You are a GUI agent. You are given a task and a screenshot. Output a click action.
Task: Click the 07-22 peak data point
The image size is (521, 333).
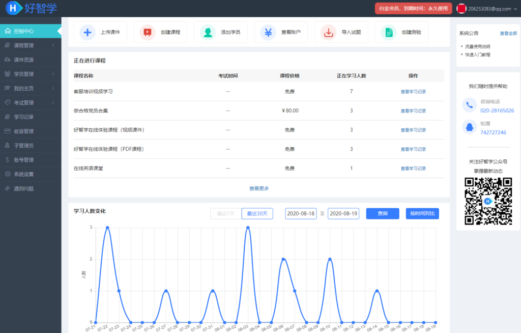107,228
